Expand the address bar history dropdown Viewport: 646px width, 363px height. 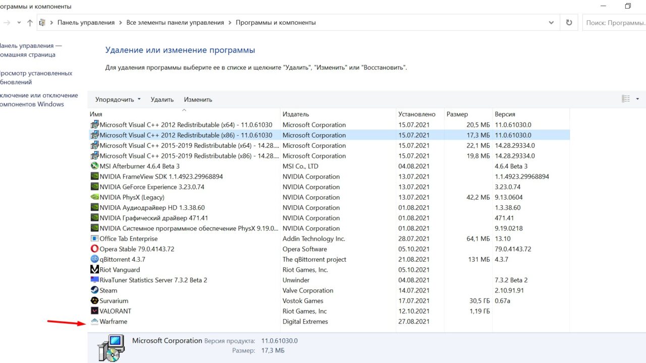(x=551, y=23)
